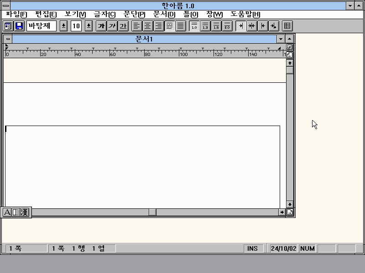Screen dimensions: 365x273
Task: Click the vertical scrollbar down arrow
Action: [x=290, y=204]
